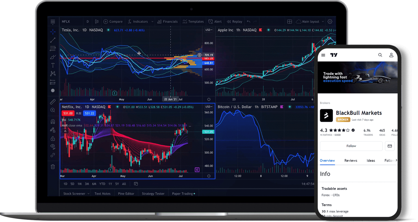Click the crosshair plus at 709.19 price
The height and width of the screenshot is (222, 418).
199,55
